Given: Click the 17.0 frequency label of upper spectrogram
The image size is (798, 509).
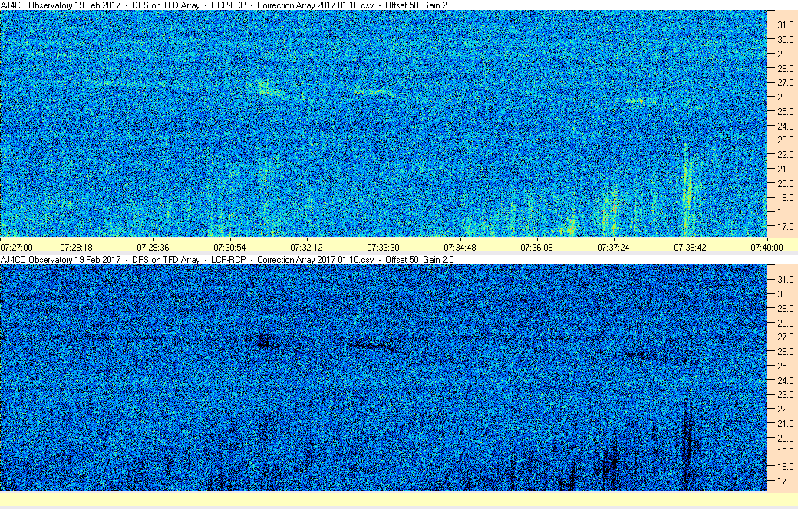Looking at the screenshot, I should (785, 227).
